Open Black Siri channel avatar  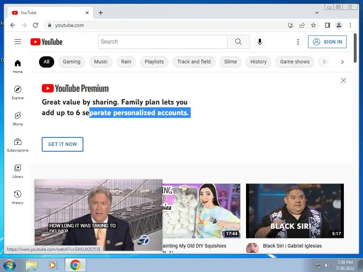click(252, 248)
